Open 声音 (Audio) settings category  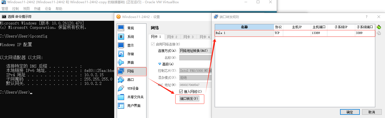point(132,63)
